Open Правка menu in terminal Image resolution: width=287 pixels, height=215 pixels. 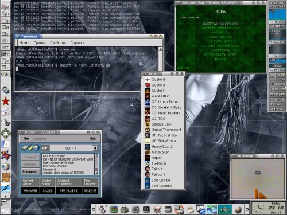pyautogui.click(x=40, y=42)
